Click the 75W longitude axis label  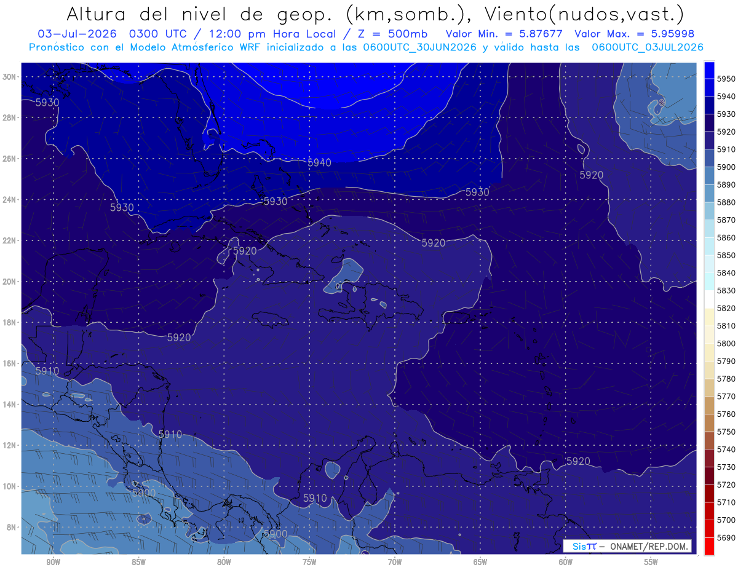[x=309, y=562]
